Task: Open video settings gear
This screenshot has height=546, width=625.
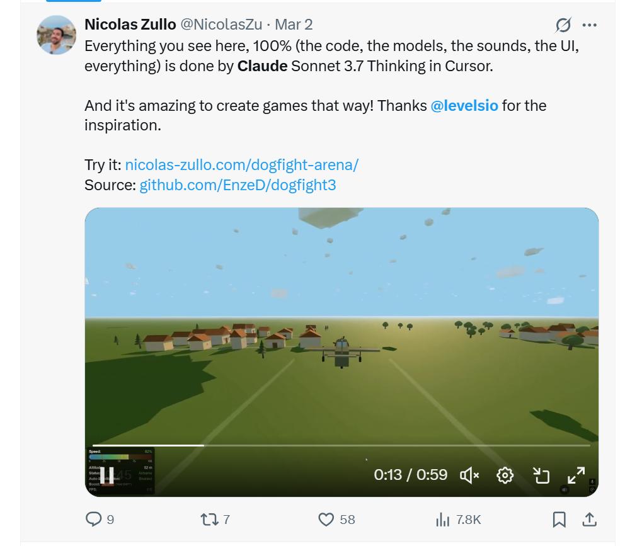Action: [x=505, y=475]
